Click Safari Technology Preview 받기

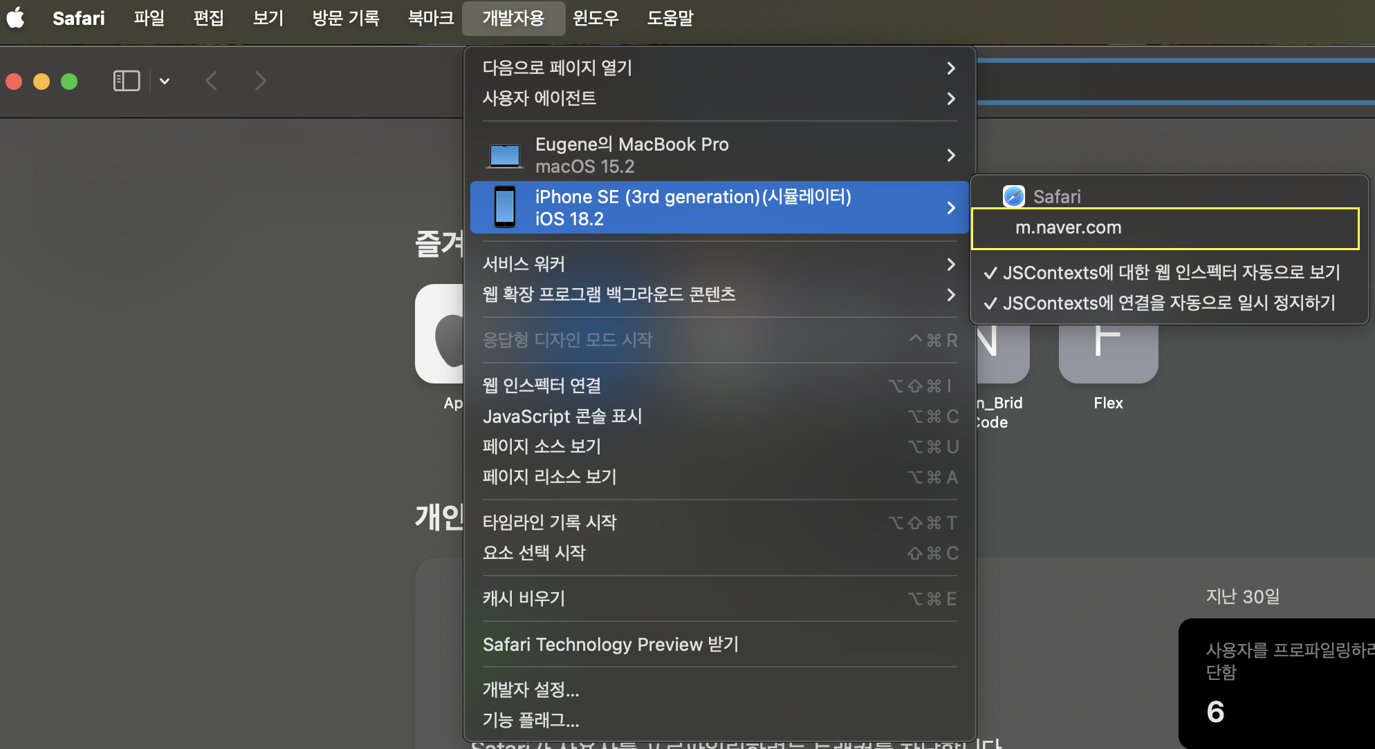coord(610,644)
